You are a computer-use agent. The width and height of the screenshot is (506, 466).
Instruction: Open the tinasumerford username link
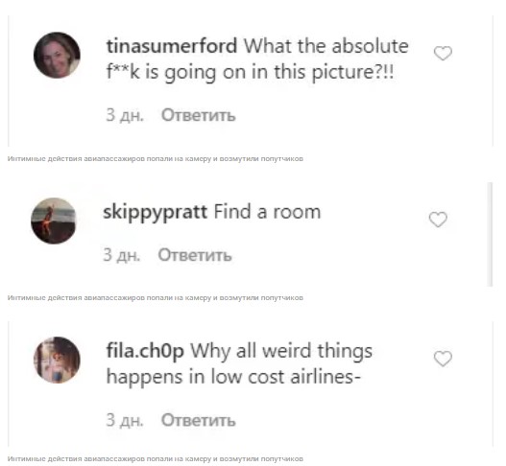pyautogui.click(x=172, y=46)
